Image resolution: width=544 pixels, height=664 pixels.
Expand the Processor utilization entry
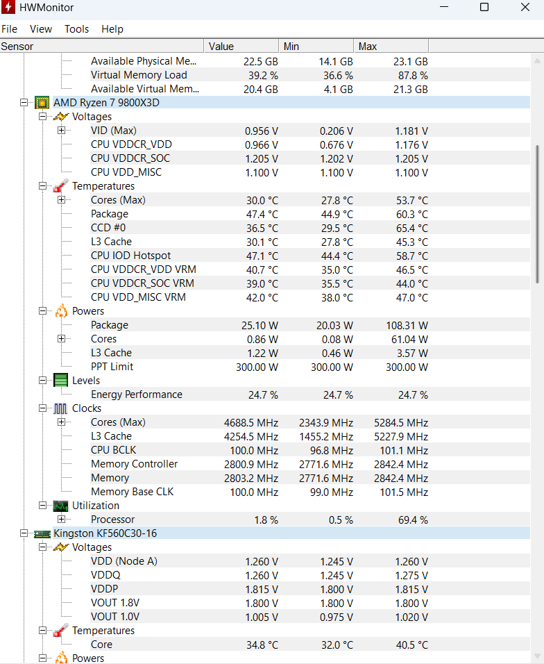[x=61, y=519]
